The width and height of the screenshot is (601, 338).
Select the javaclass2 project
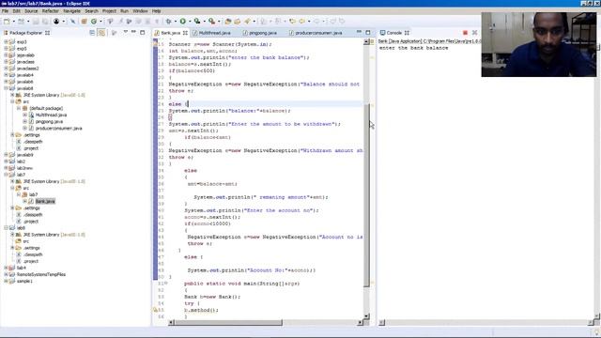point(27,69)
